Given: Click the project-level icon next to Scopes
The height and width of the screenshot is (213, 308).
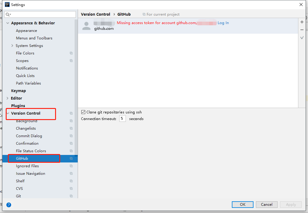Looking at the screenshot, I should (71, 61).
